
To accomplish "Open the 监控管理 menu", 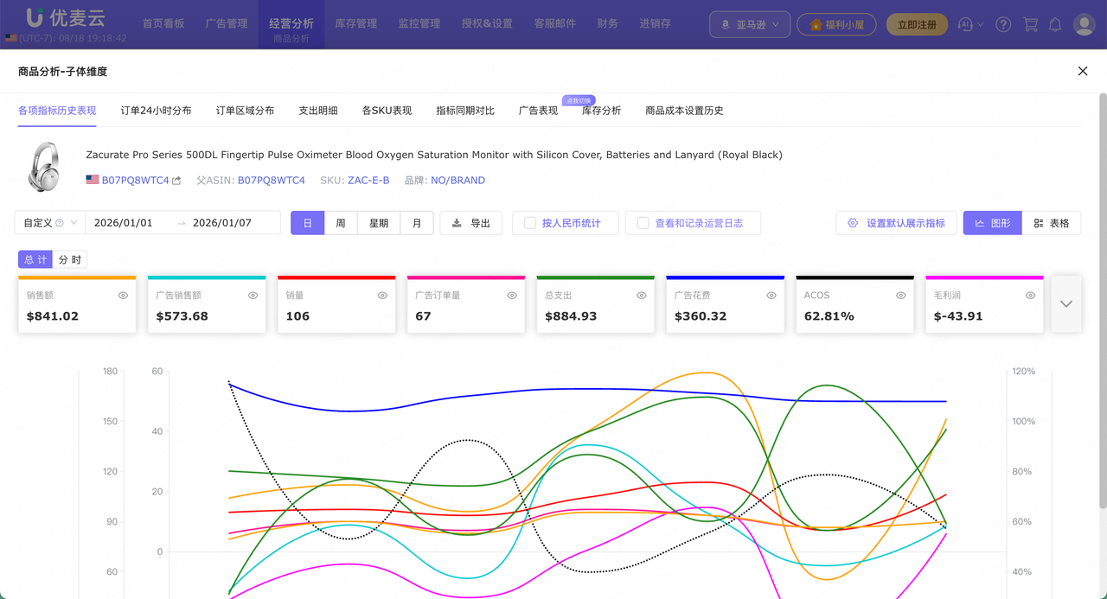I will 419,23.
